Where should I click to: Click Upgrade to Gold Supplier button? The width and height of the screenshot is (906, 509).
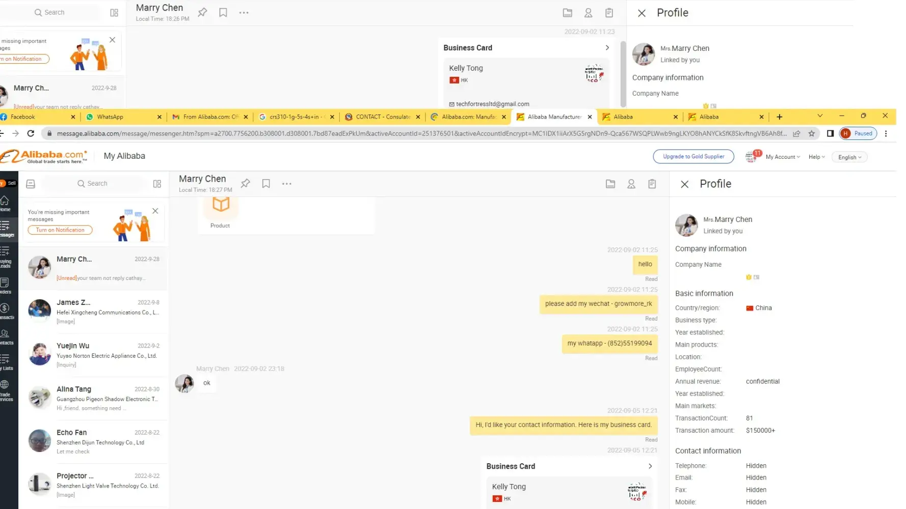tap(693, 157)
